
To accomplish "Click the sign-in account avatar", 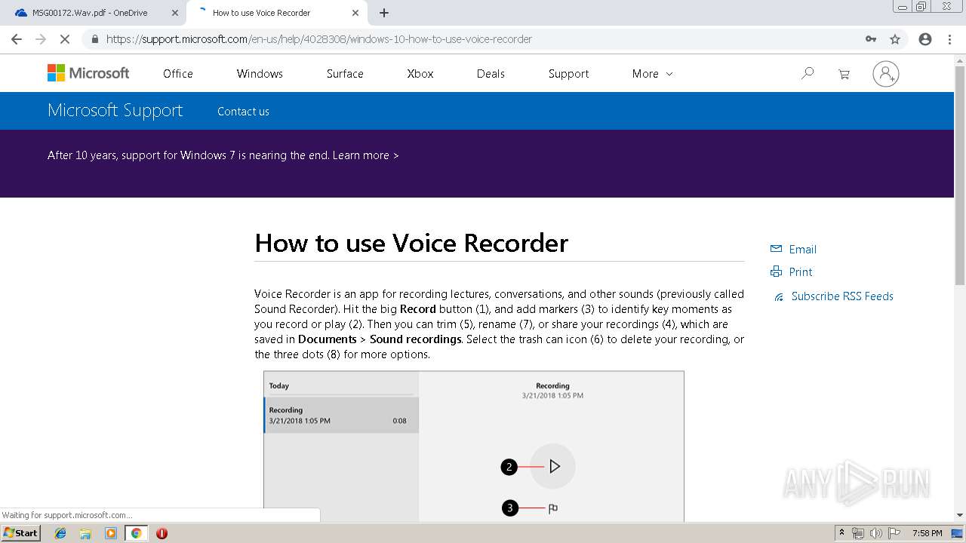I will pos(886,74).
